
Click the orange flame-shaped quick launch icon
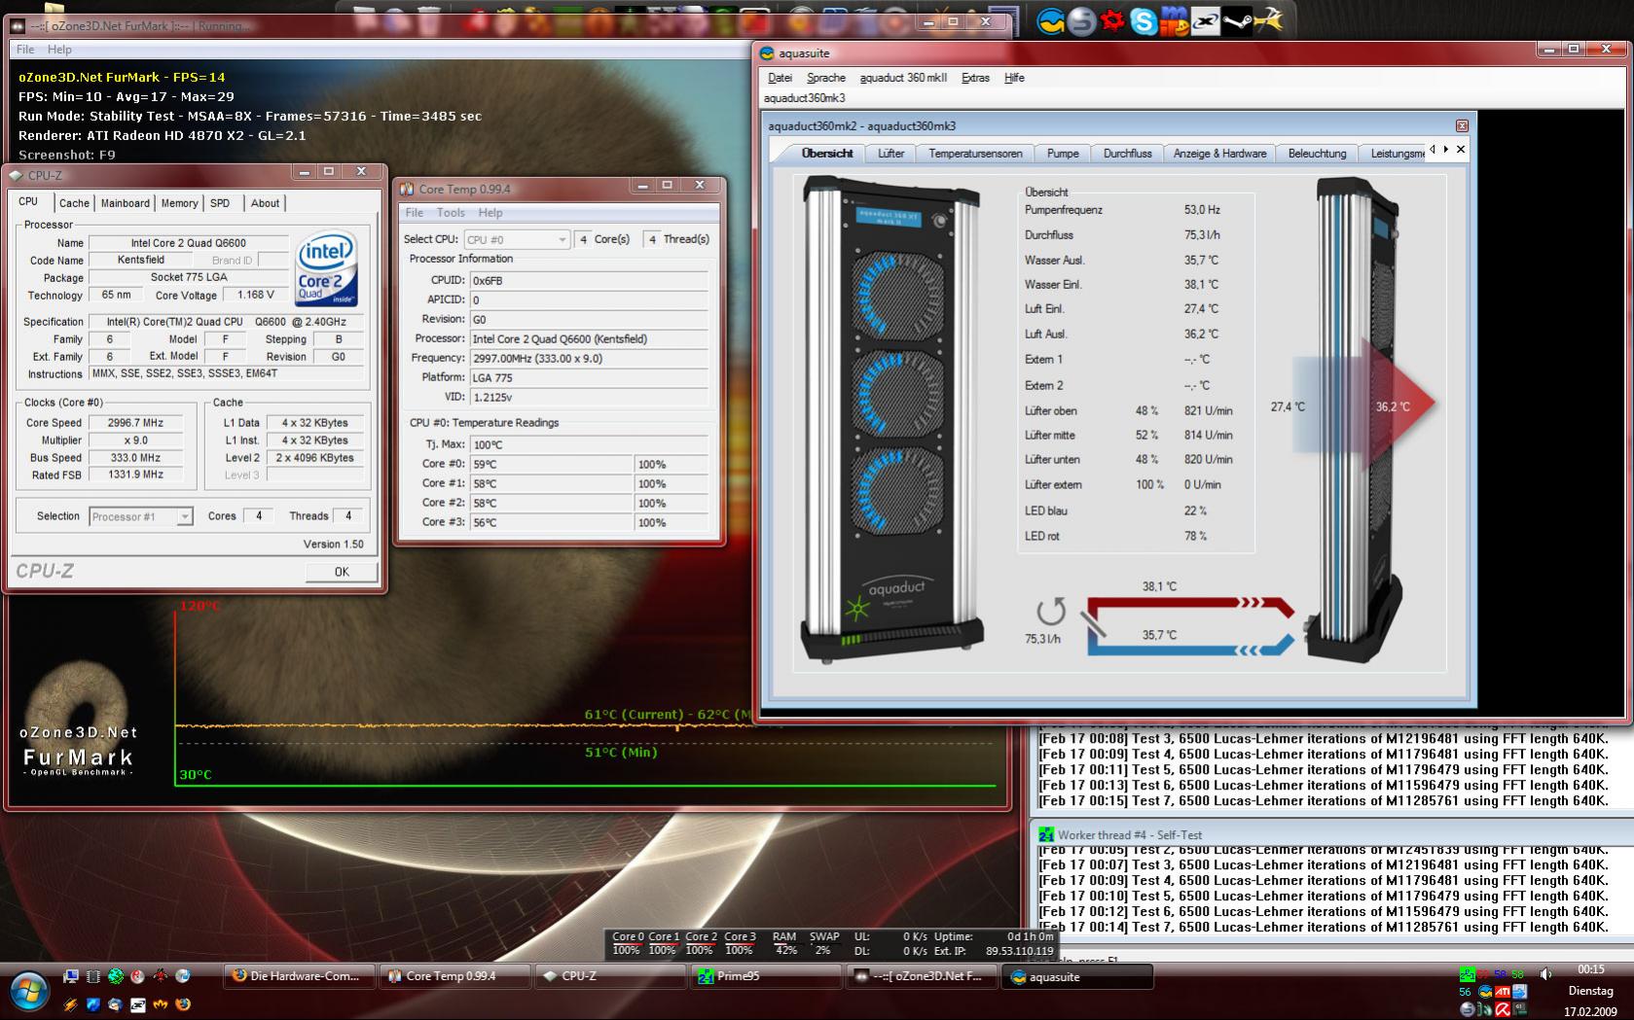(x=160, y=1004)
